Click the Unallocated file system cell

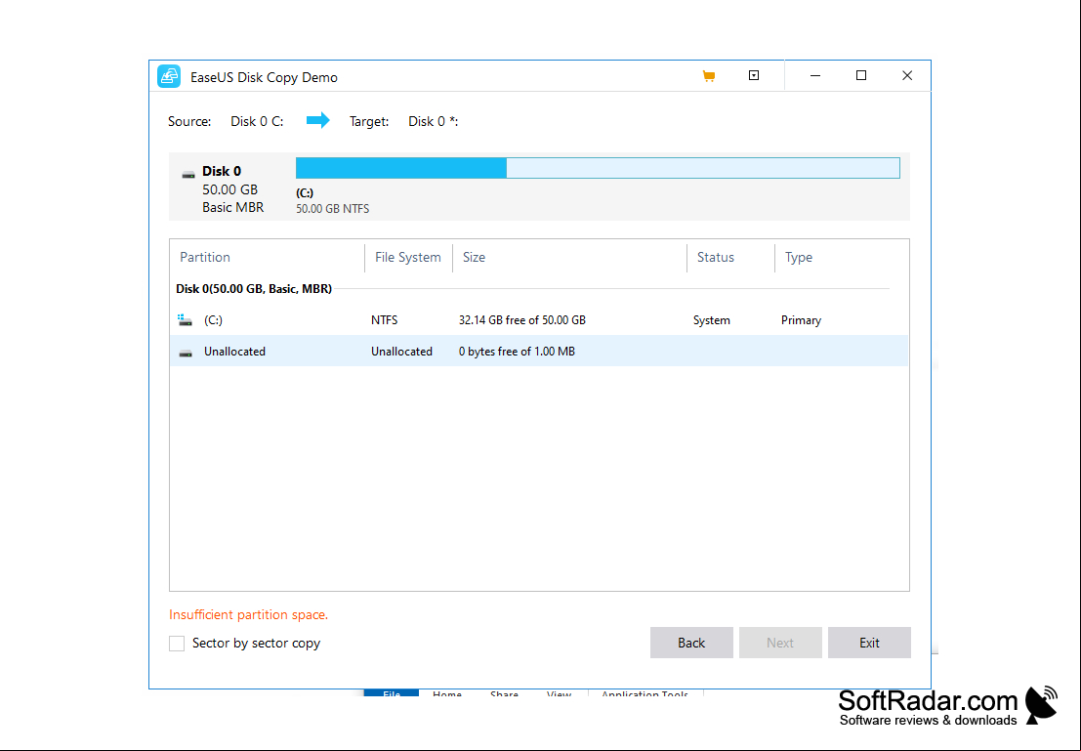click(402, 351)
